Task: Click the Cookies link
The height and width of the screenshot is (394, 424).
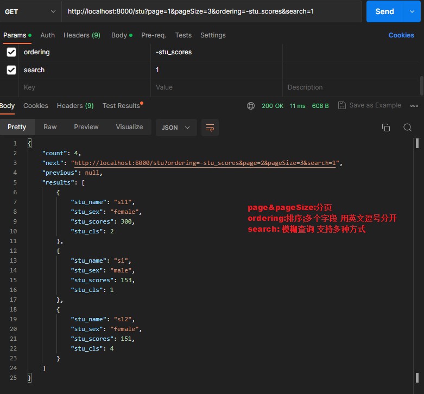Action: tap(401, 35)
